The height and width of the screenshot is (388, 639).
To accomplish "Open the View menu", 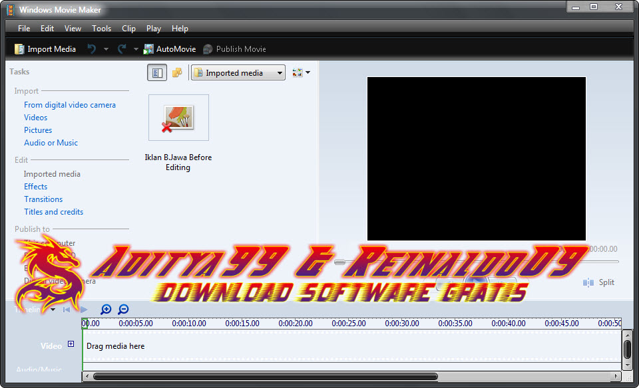I will click(x=73, y=29).
